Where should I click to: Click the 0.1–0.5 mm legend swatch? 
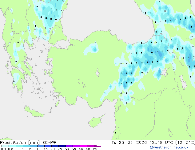tap(5, 146)
